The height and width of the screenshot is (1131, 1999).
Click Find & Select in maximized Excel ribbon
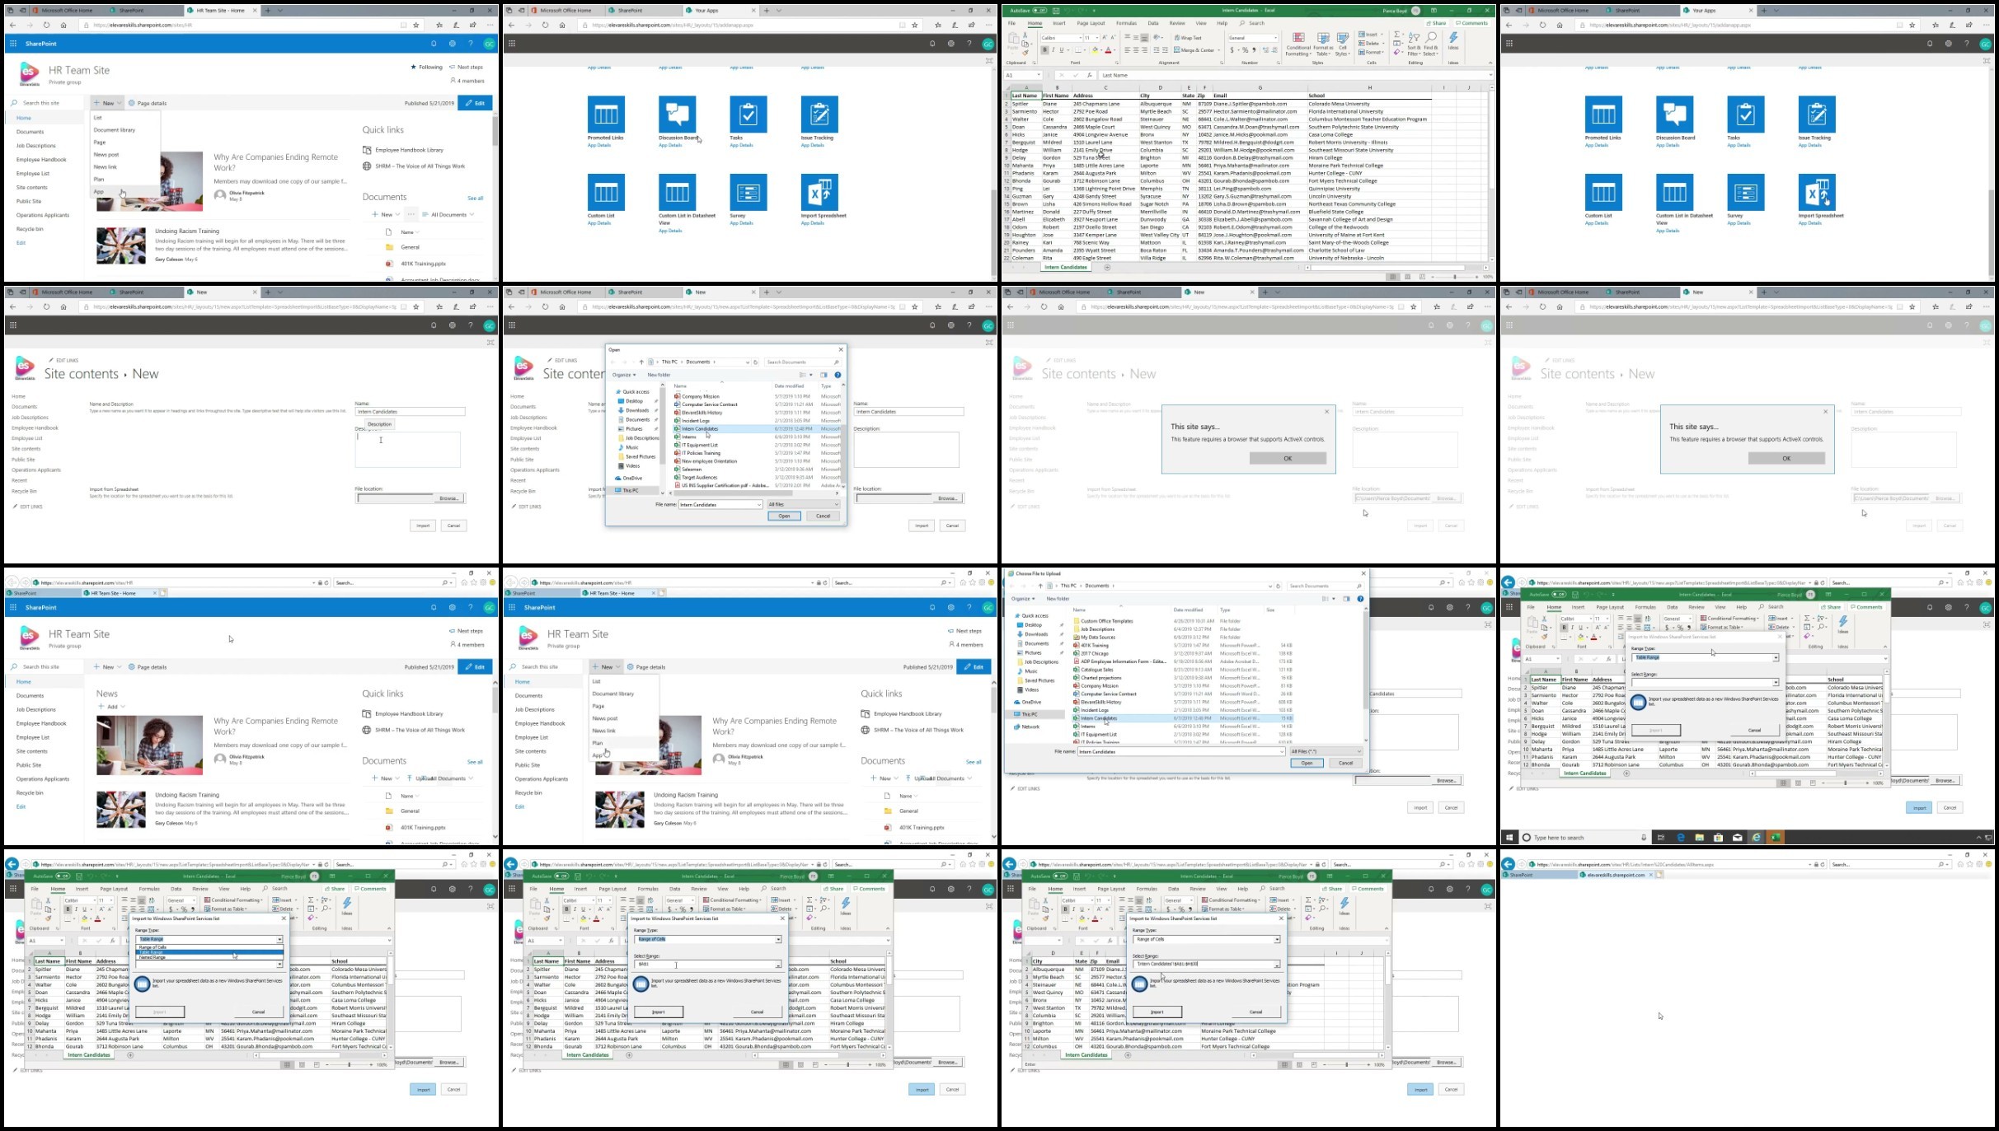pyautogui.click(x=1430, y=44)
